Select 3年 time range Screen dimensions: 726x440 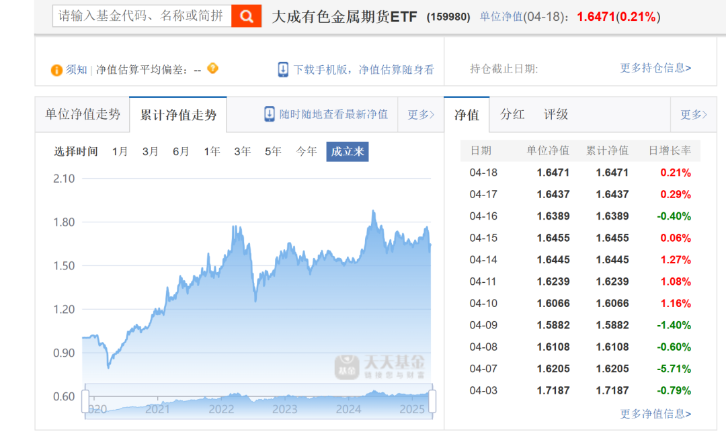coord(243,152)
